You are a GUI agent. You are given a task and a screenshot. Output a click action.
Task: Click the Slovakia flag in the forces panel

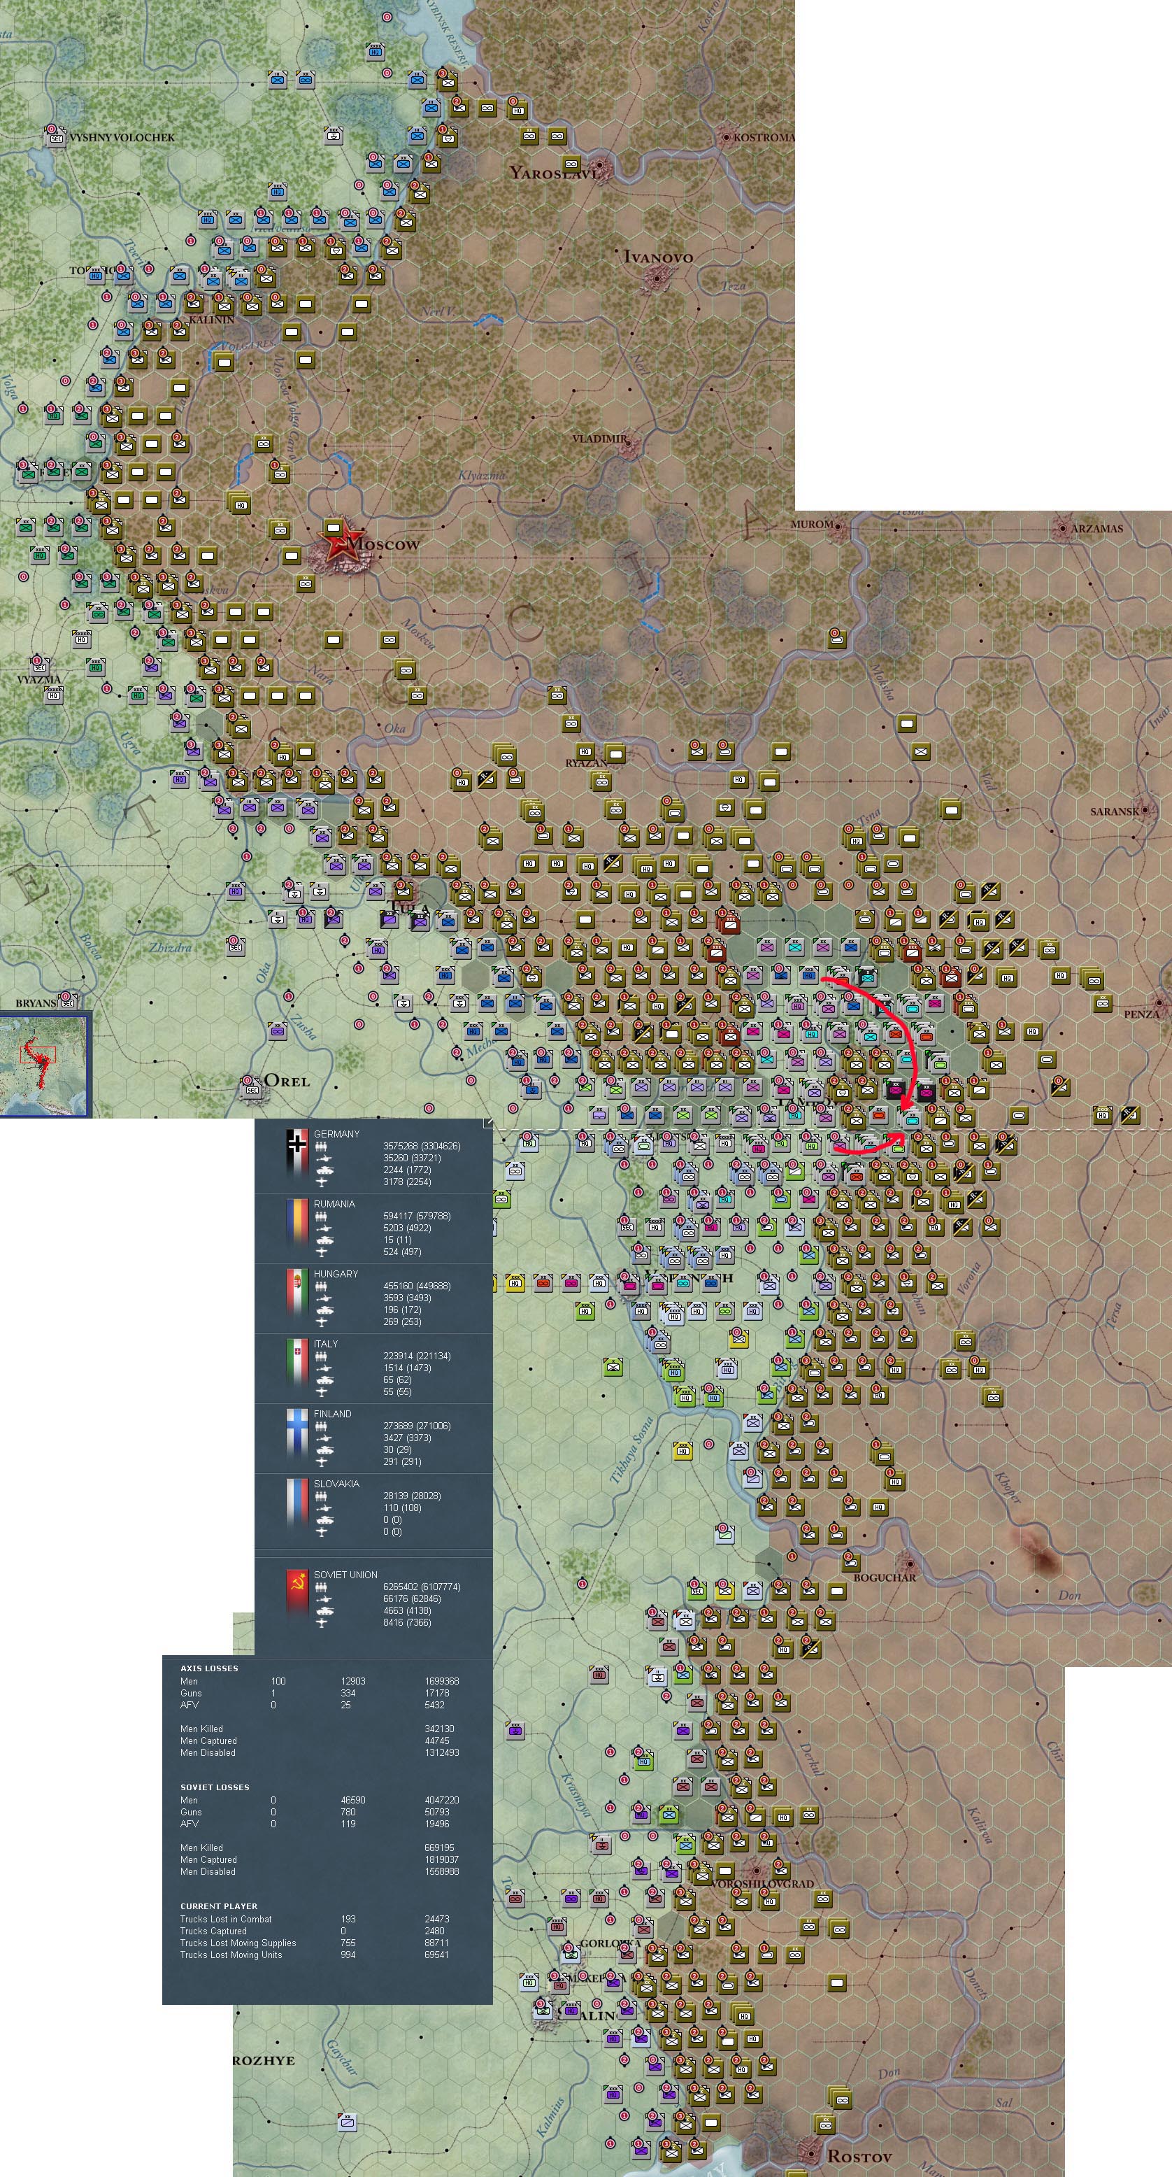[x=296, y=1503]
